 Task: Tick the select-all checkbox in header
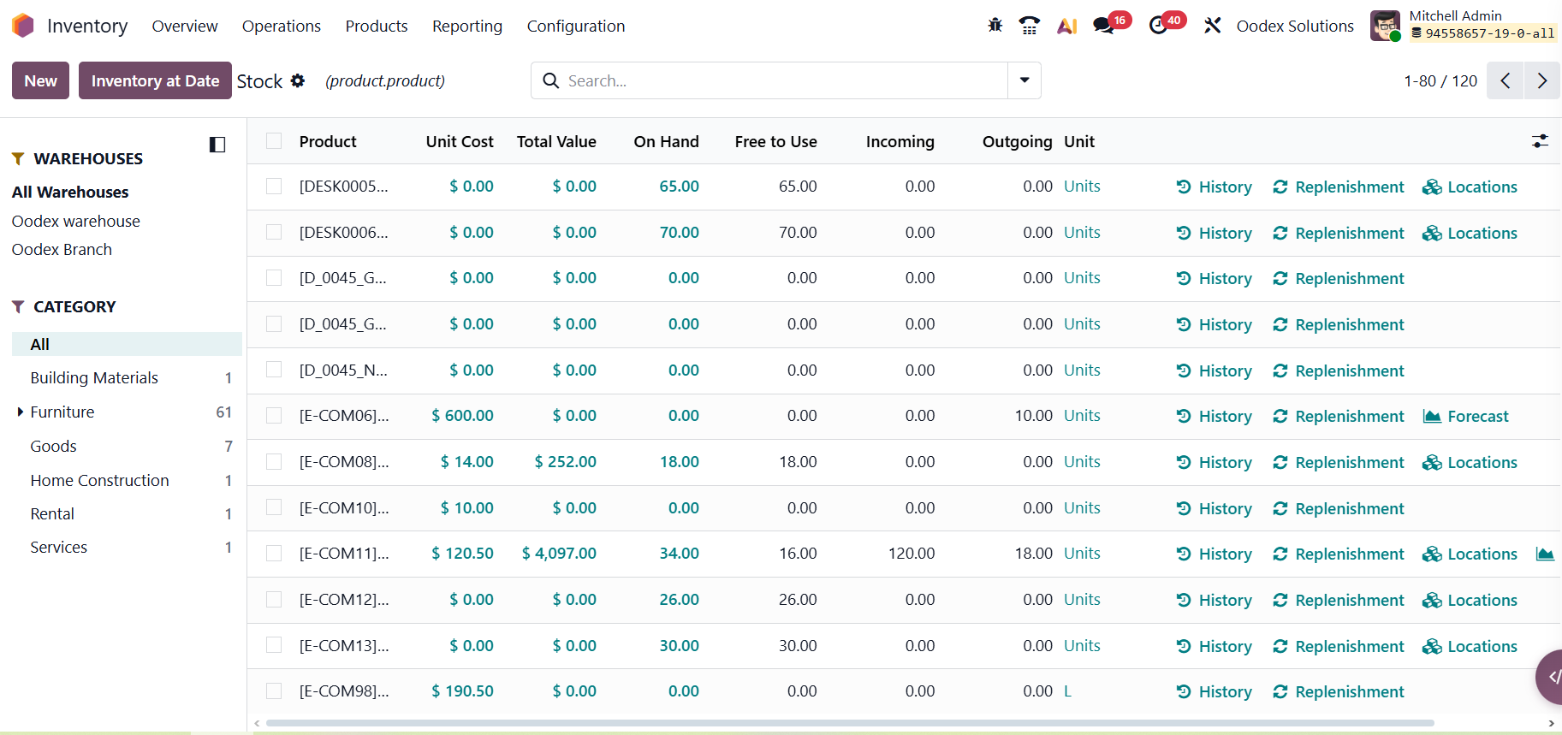click(274, 141)
